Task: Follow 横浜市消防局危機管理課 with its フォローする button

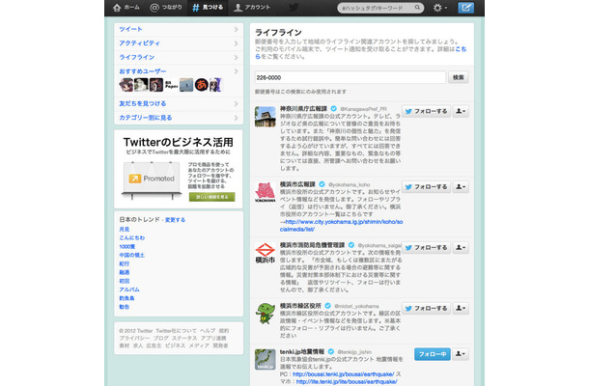Action: click(427, 247)
